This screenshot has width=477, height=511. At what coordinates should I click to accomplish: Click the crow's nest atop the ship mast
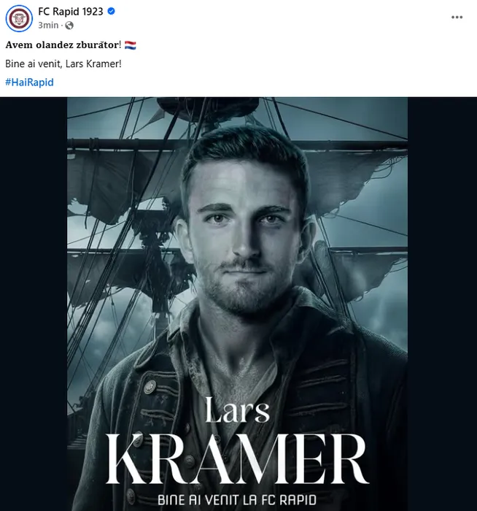[209, 107]
